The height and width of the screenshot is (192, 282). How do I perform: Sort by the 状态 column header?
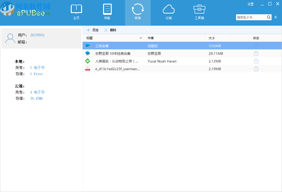pos(256,38)
